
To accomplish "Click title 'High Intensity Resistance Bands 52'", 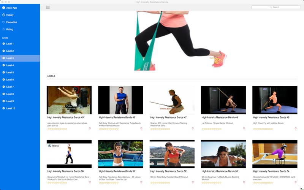I will click(x=168, y=171).
